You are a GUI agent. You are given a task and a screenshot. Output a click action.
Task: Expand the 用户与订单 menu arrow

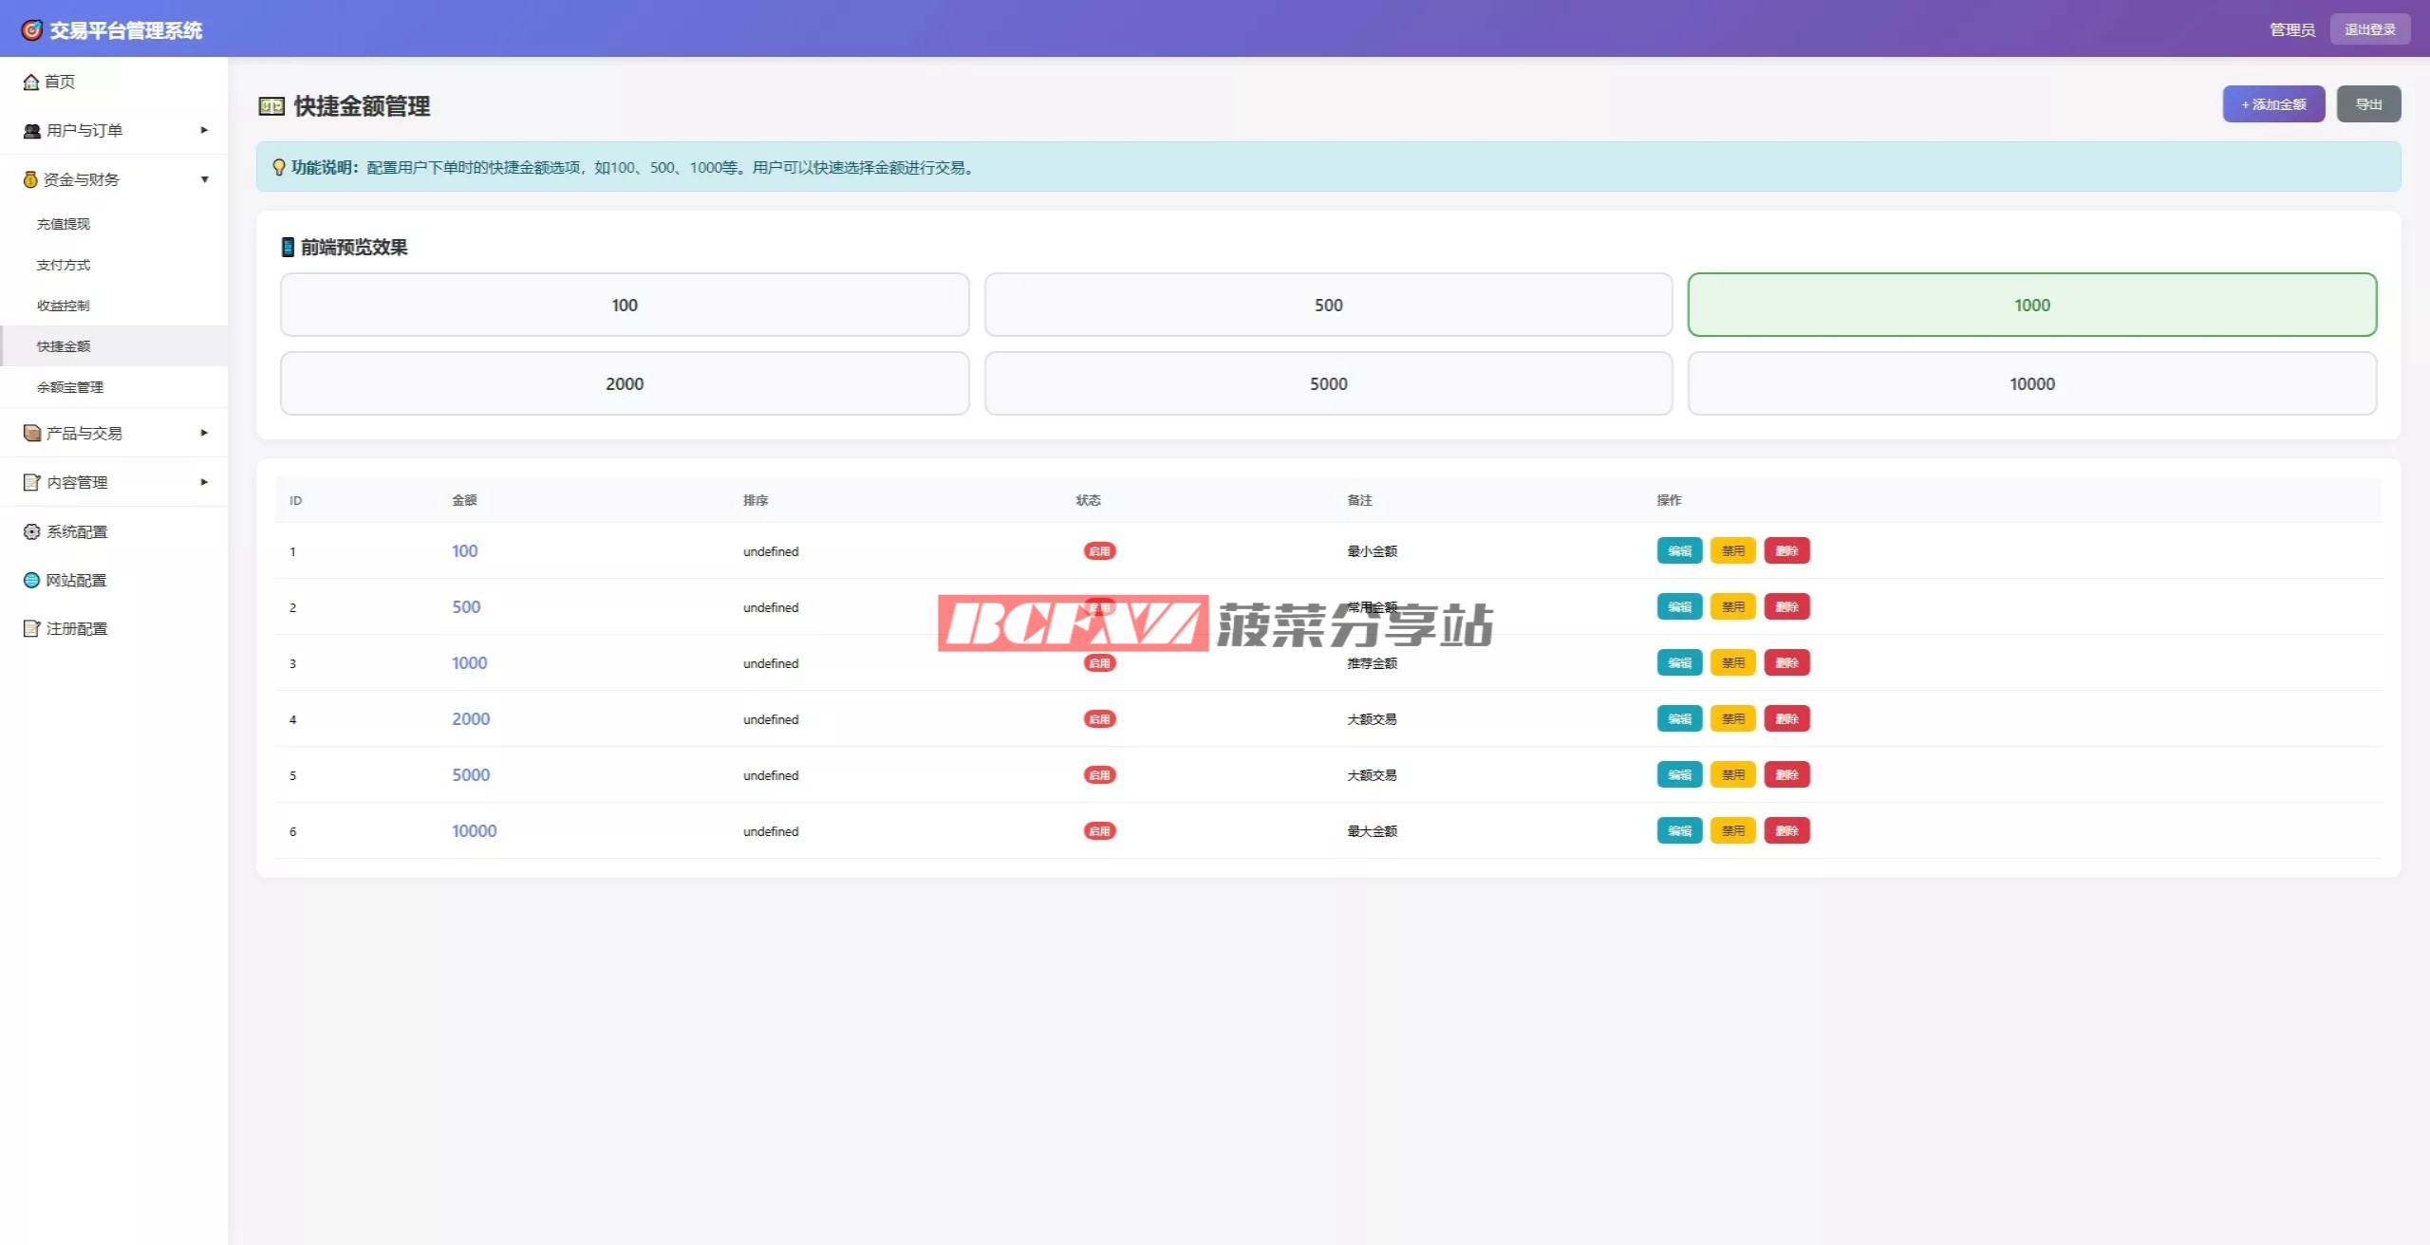coord(204,130)
